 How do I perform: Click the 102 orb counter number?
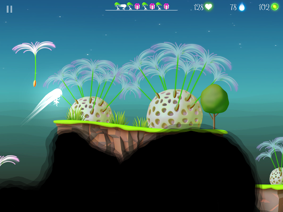pos(264,7)
